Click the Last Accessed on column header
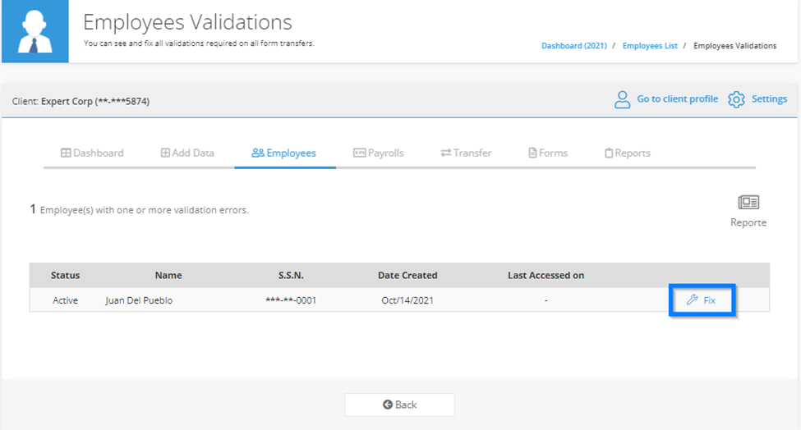The width and height of the screenshot is (801, 430). click(546, 276)
